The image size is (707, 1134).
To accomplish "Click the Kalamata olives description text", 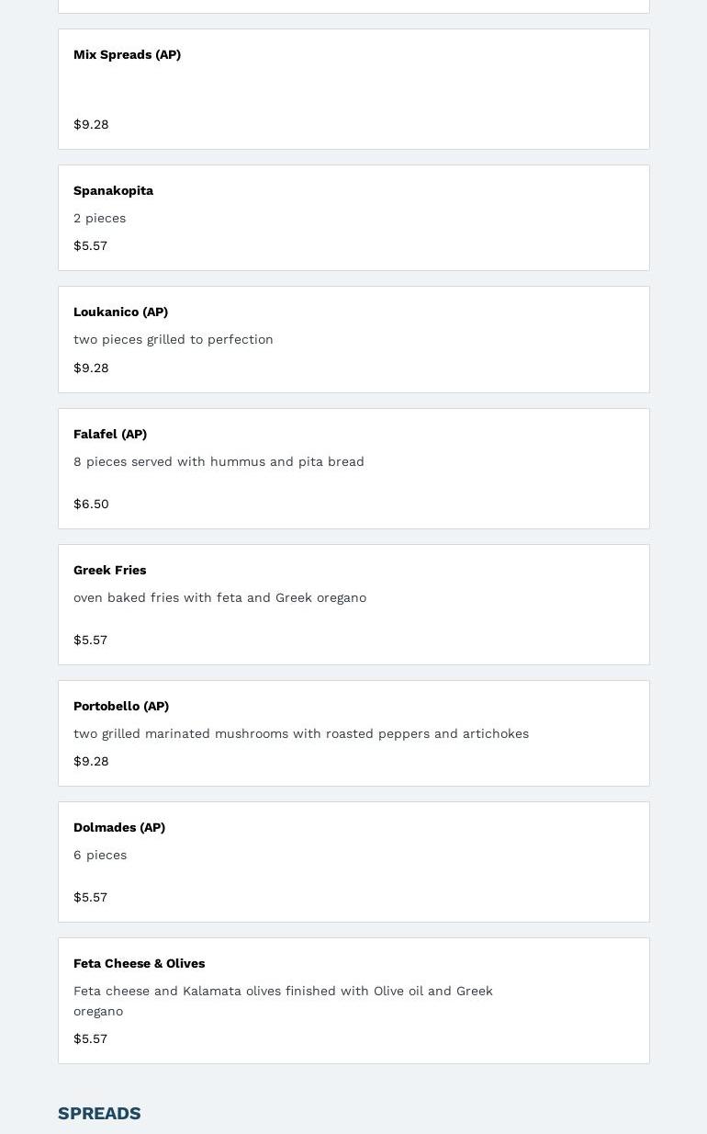I will (283, 1001).
